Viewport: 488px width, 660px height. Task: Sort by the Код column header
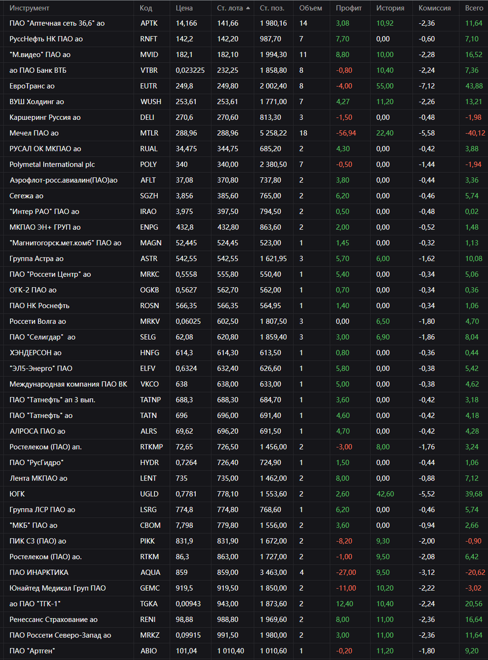tap(146, 8)
